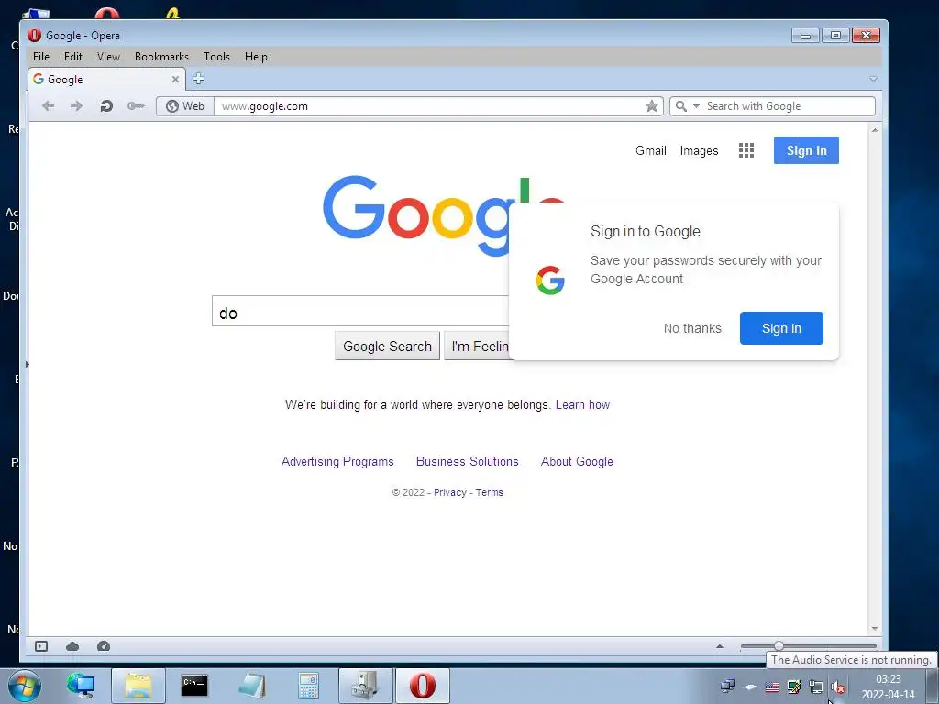Image resolution: width=939 pixels, height=704 pixels.
Task: Click the www.google.com address field
Action: click(x=428, y=106)
